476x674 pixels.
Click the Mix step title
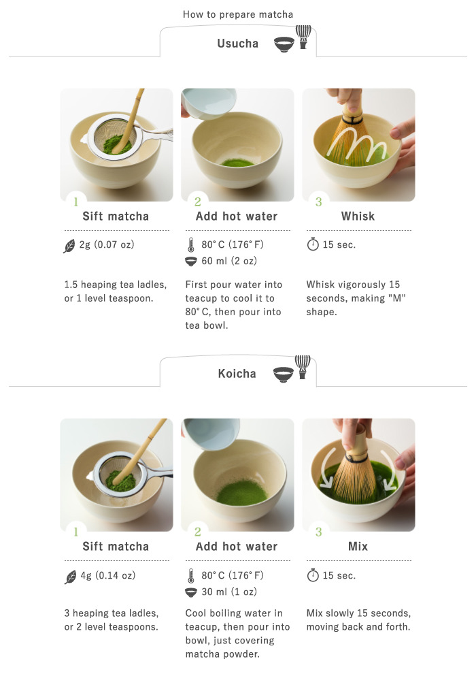pos(358,546)
